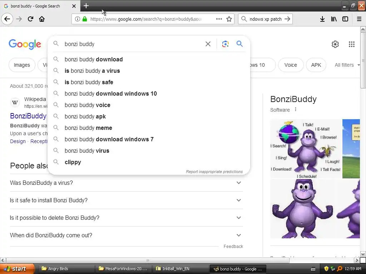
Task: Select suggestion 'bonzi buddy apk'
Action: [149, 117]
